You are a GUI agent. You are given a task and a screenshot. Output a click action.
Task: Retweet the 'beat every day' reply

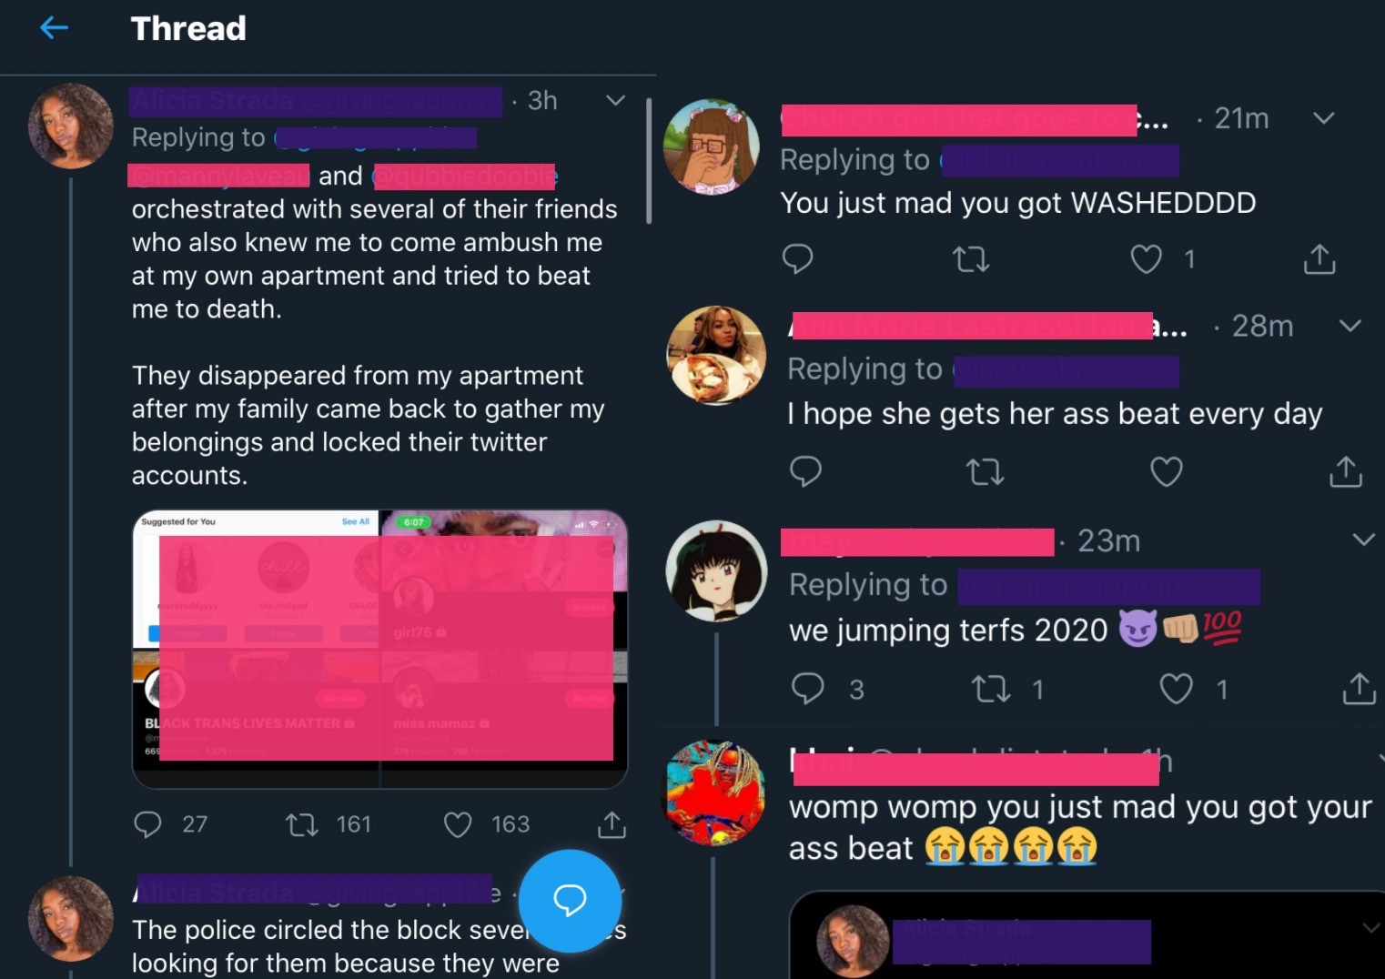click(x=985, y=471)
